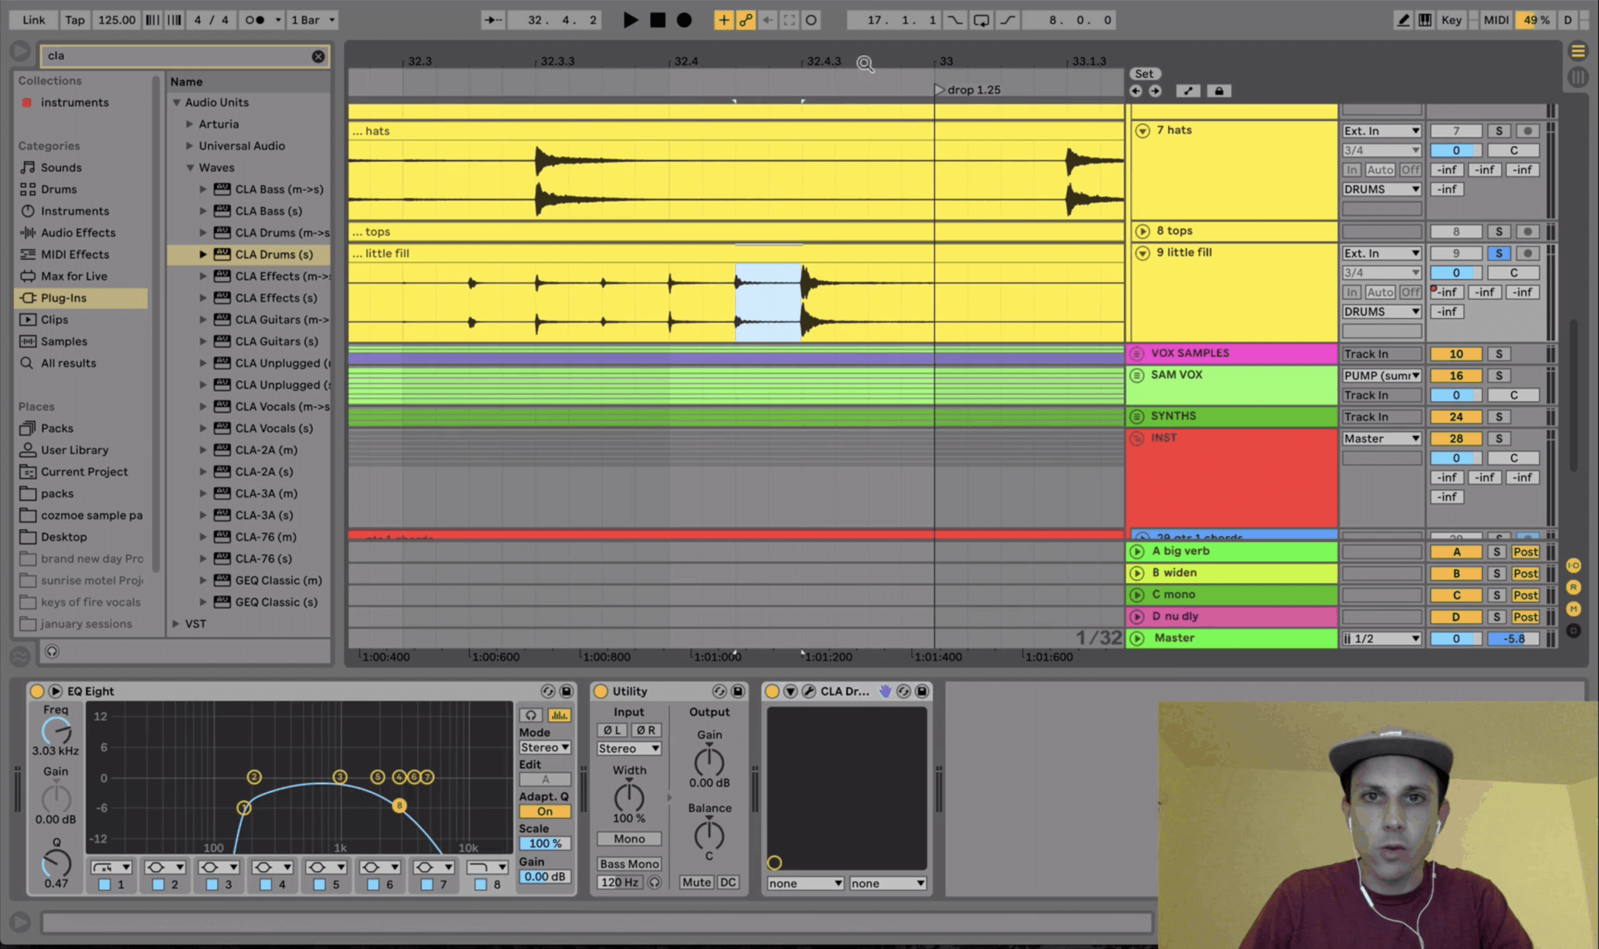Lock the envelopes with the lock icon
The width and height of the screenshot is (1599, 949).
1219,91
